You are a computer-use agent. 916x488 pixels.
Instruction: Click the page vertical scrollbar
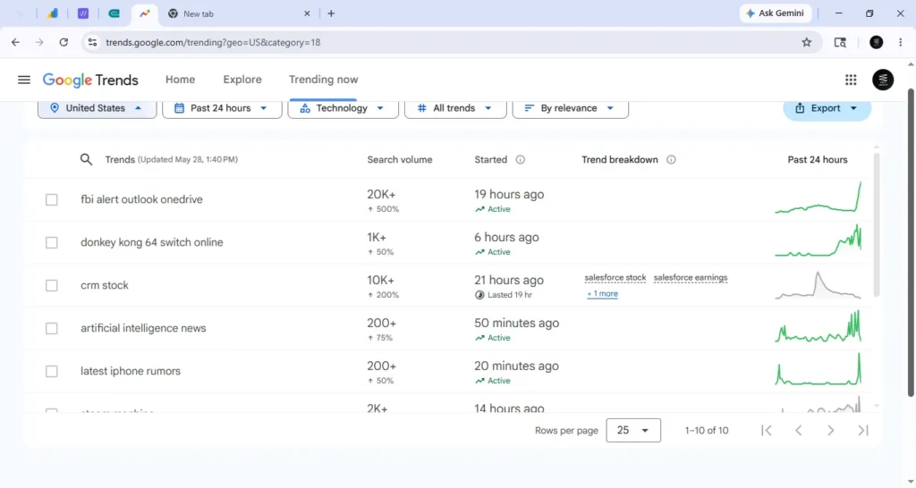click(x=911, y=242)
